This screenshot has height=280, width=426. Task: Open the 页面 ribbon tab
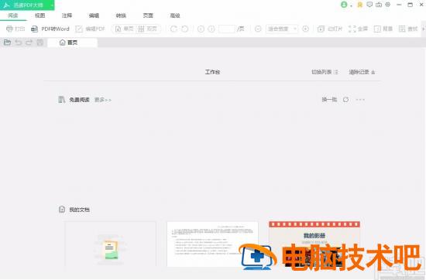pyautogui.click(x=148, y=15)
